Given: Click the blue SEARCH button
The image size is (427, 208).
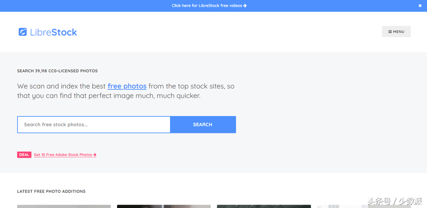Looking at the screenshot, I should (x=203, y=125).
